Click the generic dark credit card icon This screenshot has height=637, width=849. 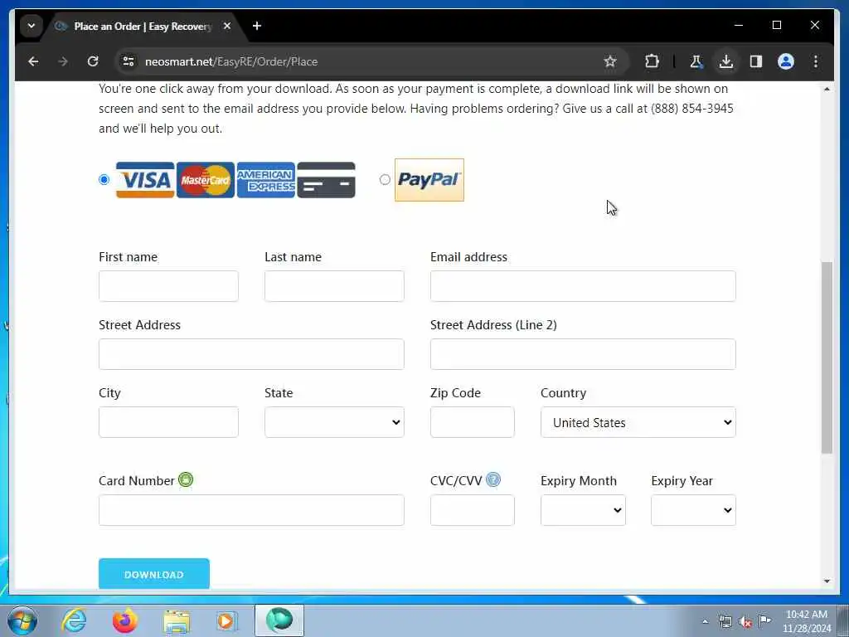coord(326,180)
